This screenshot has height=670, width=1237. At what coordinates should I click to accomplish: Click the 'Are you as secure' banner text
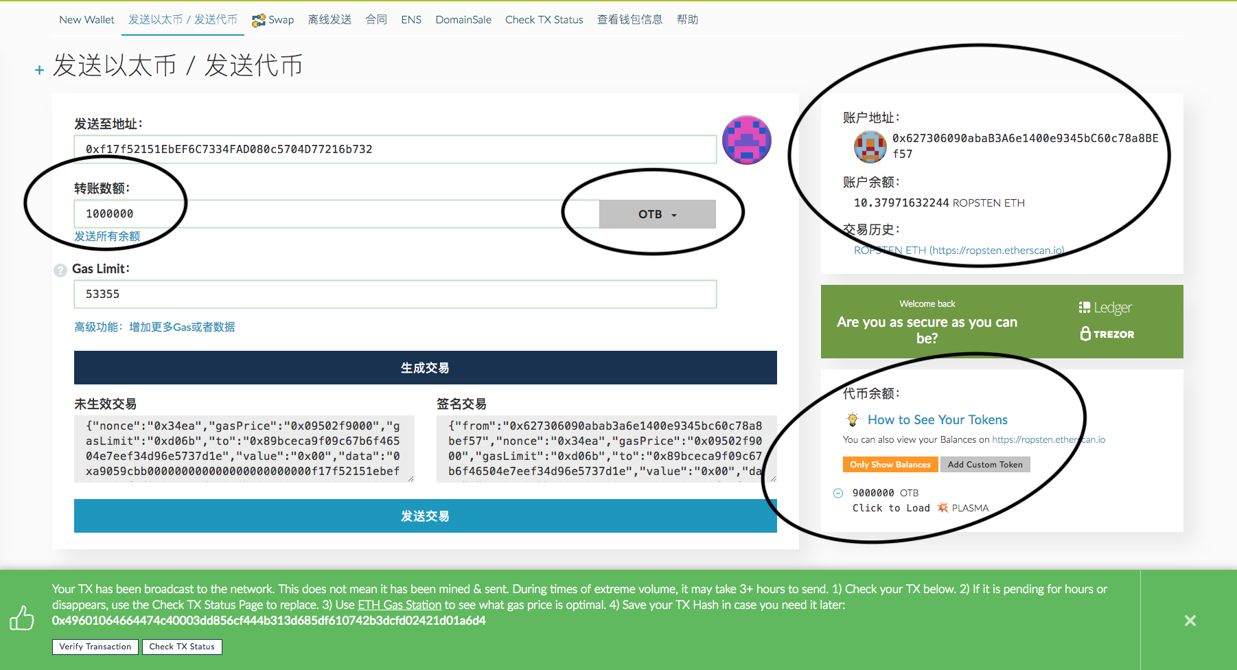927,330
